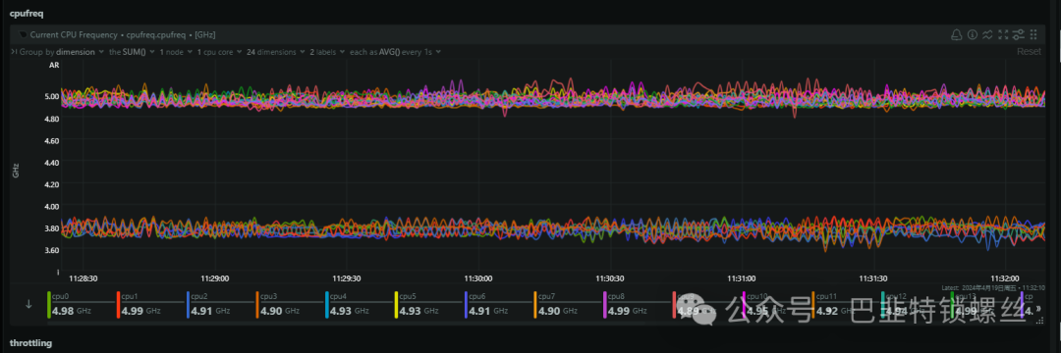Open the 2 labels dropdown
The height and width of the screenshot is (353, 1061).
pyautogui.click(x=327, y=51)
